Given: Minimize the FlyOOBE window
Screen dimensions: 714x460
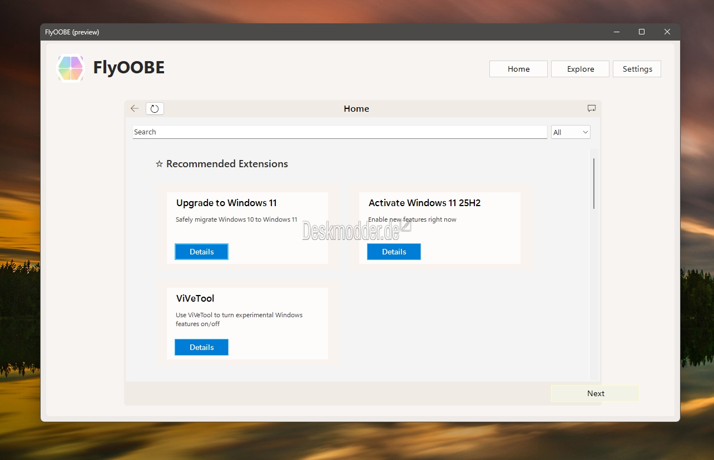Looking at the screenshot, I should click(616, 32).
